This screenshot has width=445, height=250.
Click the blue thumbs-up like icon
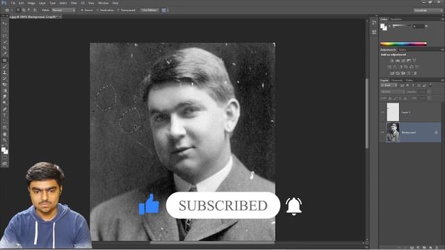coord(149,204)
